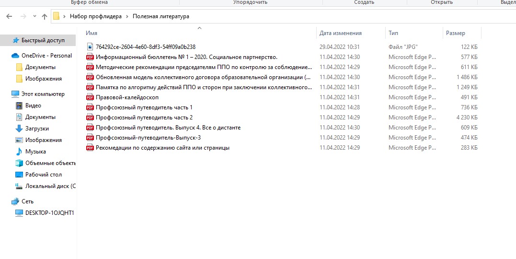Screen dimensions: 516x259
Task: Select Быстрый доступ in navigation pane
Action: [43, 40]
